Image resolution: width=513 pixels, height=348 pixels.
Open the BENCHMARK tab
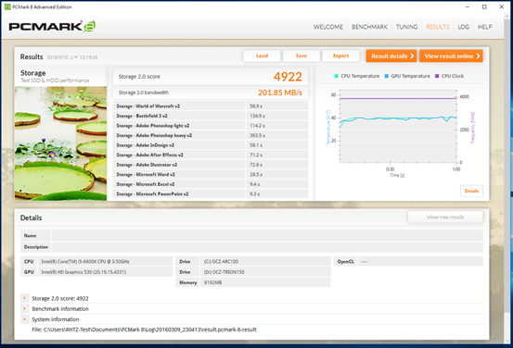[369, 27]
